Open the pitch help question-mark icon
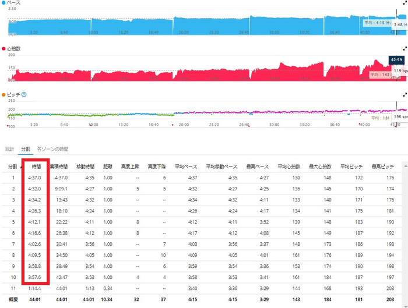Viewport: 408px width, 308px height. tap(24, 94)
